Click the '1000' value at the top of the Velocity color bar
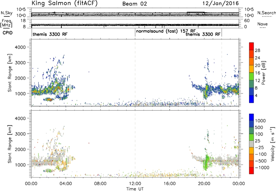276x191 pixels. coord(260,121)
